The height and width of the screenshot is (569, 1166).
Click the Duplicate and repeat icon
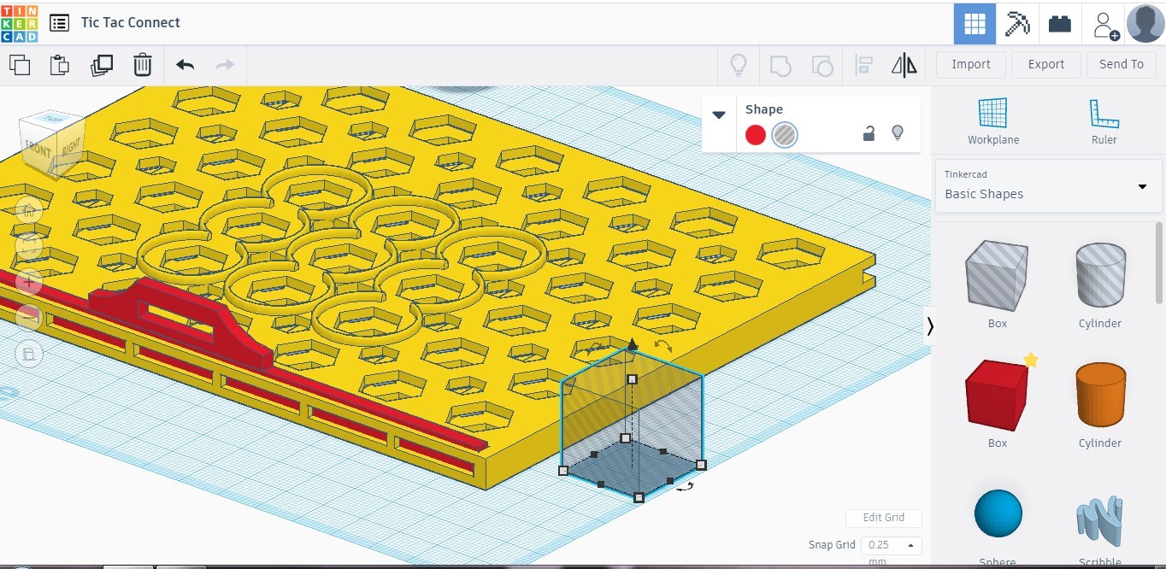pyautogui.click(x=102, y=65)
